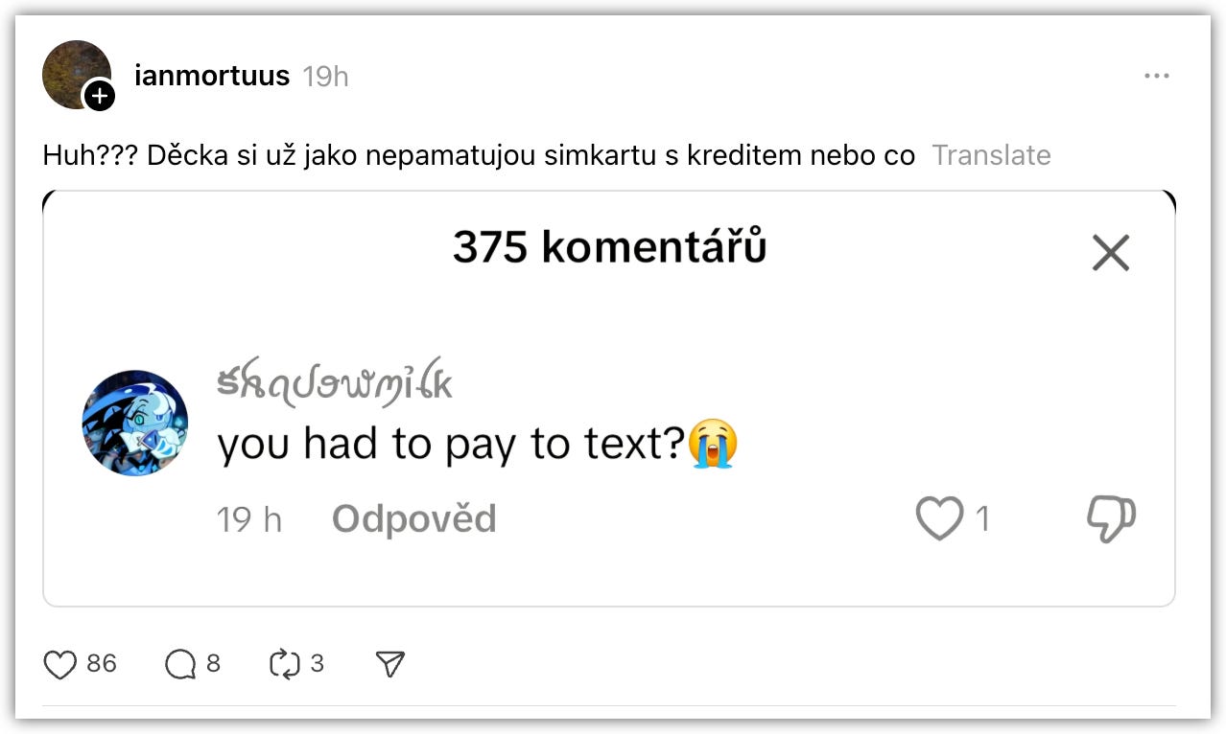Share the post with the paper plane icon
Screen dimensions: 1226x734
(390, 664)
